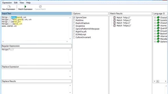168x94 pixels.
Task: Click Input Text scroll-right arrow
Action: click(67, 42)
